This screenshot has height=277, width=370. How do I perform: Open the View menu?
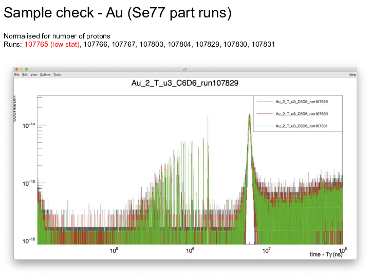33,75
